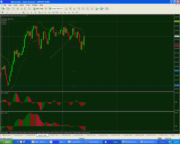180x144 pixels.
Task: Select the Fibonacci Retracement tool
Action: (28, 12)
